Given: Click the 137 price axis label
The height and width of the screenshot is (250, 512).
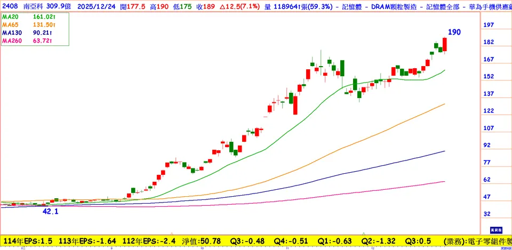Looking at the screenshot, I should pos(489,94).
